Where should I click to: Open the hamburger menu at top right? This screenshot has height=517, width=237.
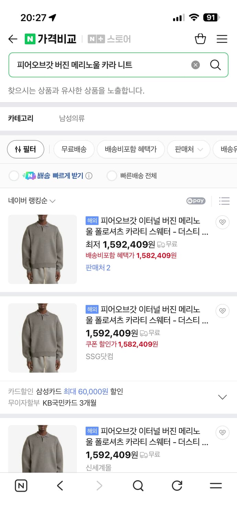(222, 39)
